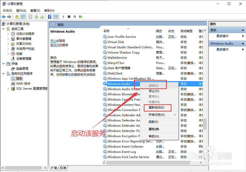Open the 帮助(H) menu
The image size is (246, 172).
(x=49, y=11)
